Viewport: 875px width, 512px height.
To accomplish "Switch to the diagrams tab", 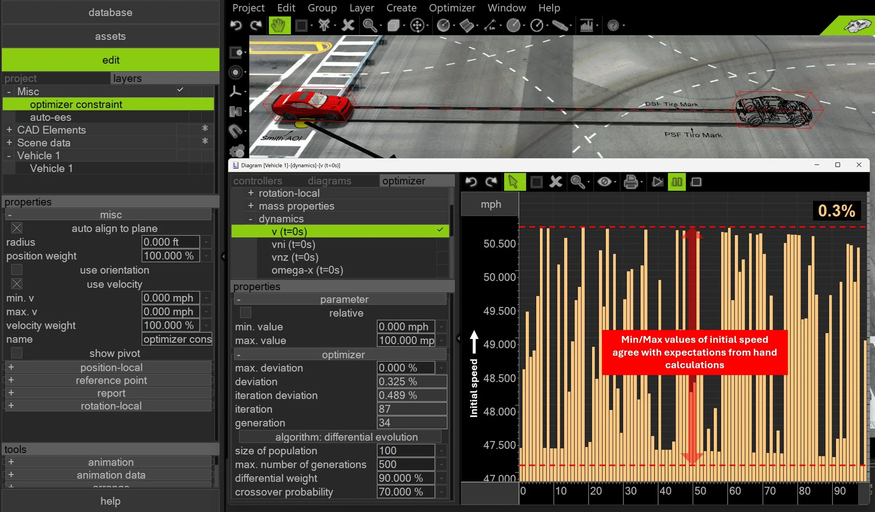I will point(329,181).
